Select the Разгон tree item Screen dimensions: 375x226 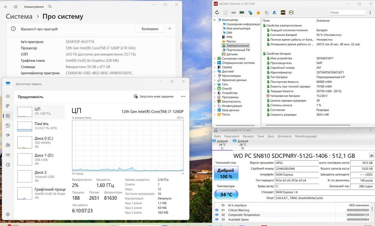229,41
